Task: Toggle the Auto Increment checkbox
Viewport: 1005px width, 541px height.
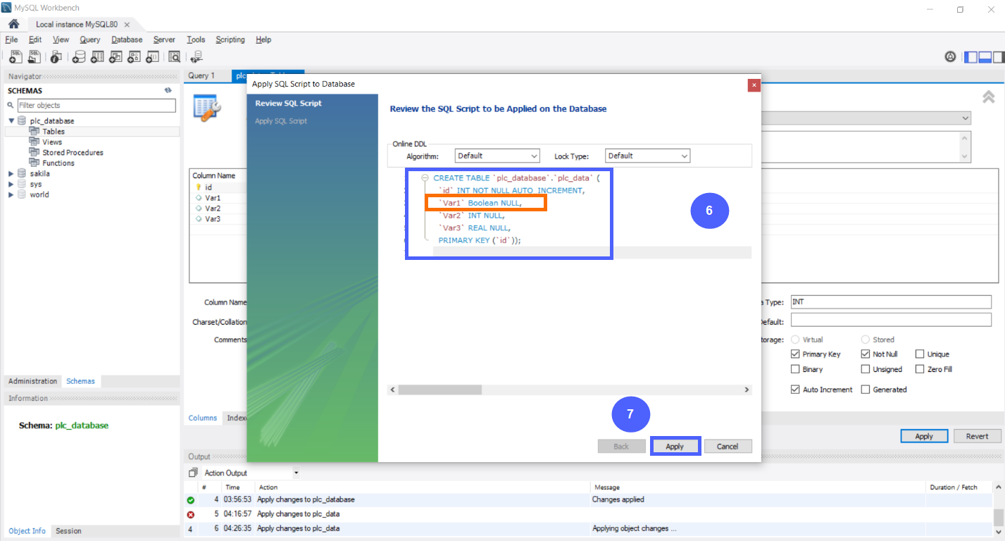Action: pos(795,390)
